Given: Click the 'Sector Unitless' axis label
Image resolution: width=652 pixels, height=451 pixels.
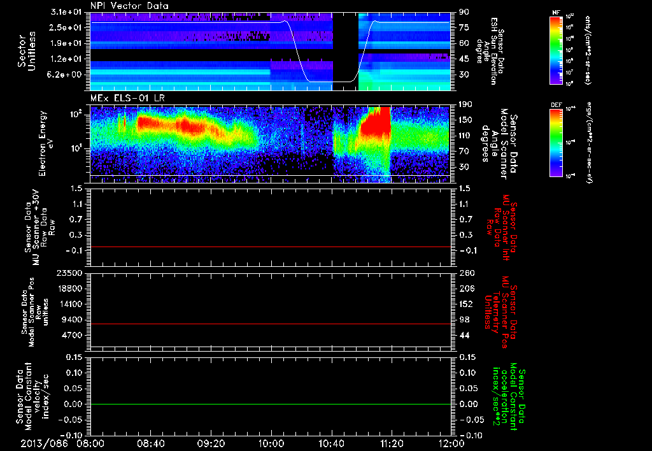Looking at the screenshot, I should [x=26, y=51].
